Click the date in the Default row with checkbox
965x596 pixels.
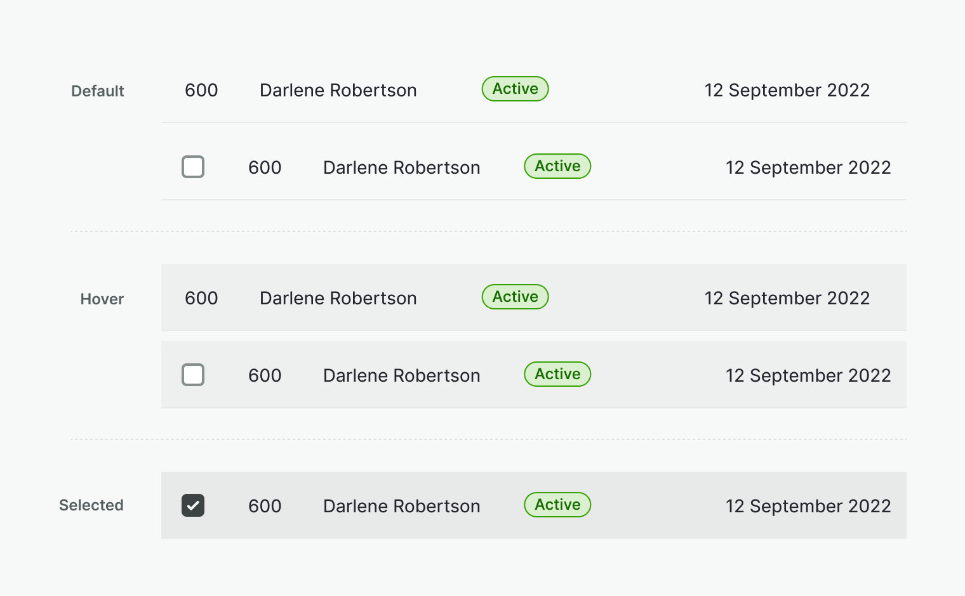[808, 167]
